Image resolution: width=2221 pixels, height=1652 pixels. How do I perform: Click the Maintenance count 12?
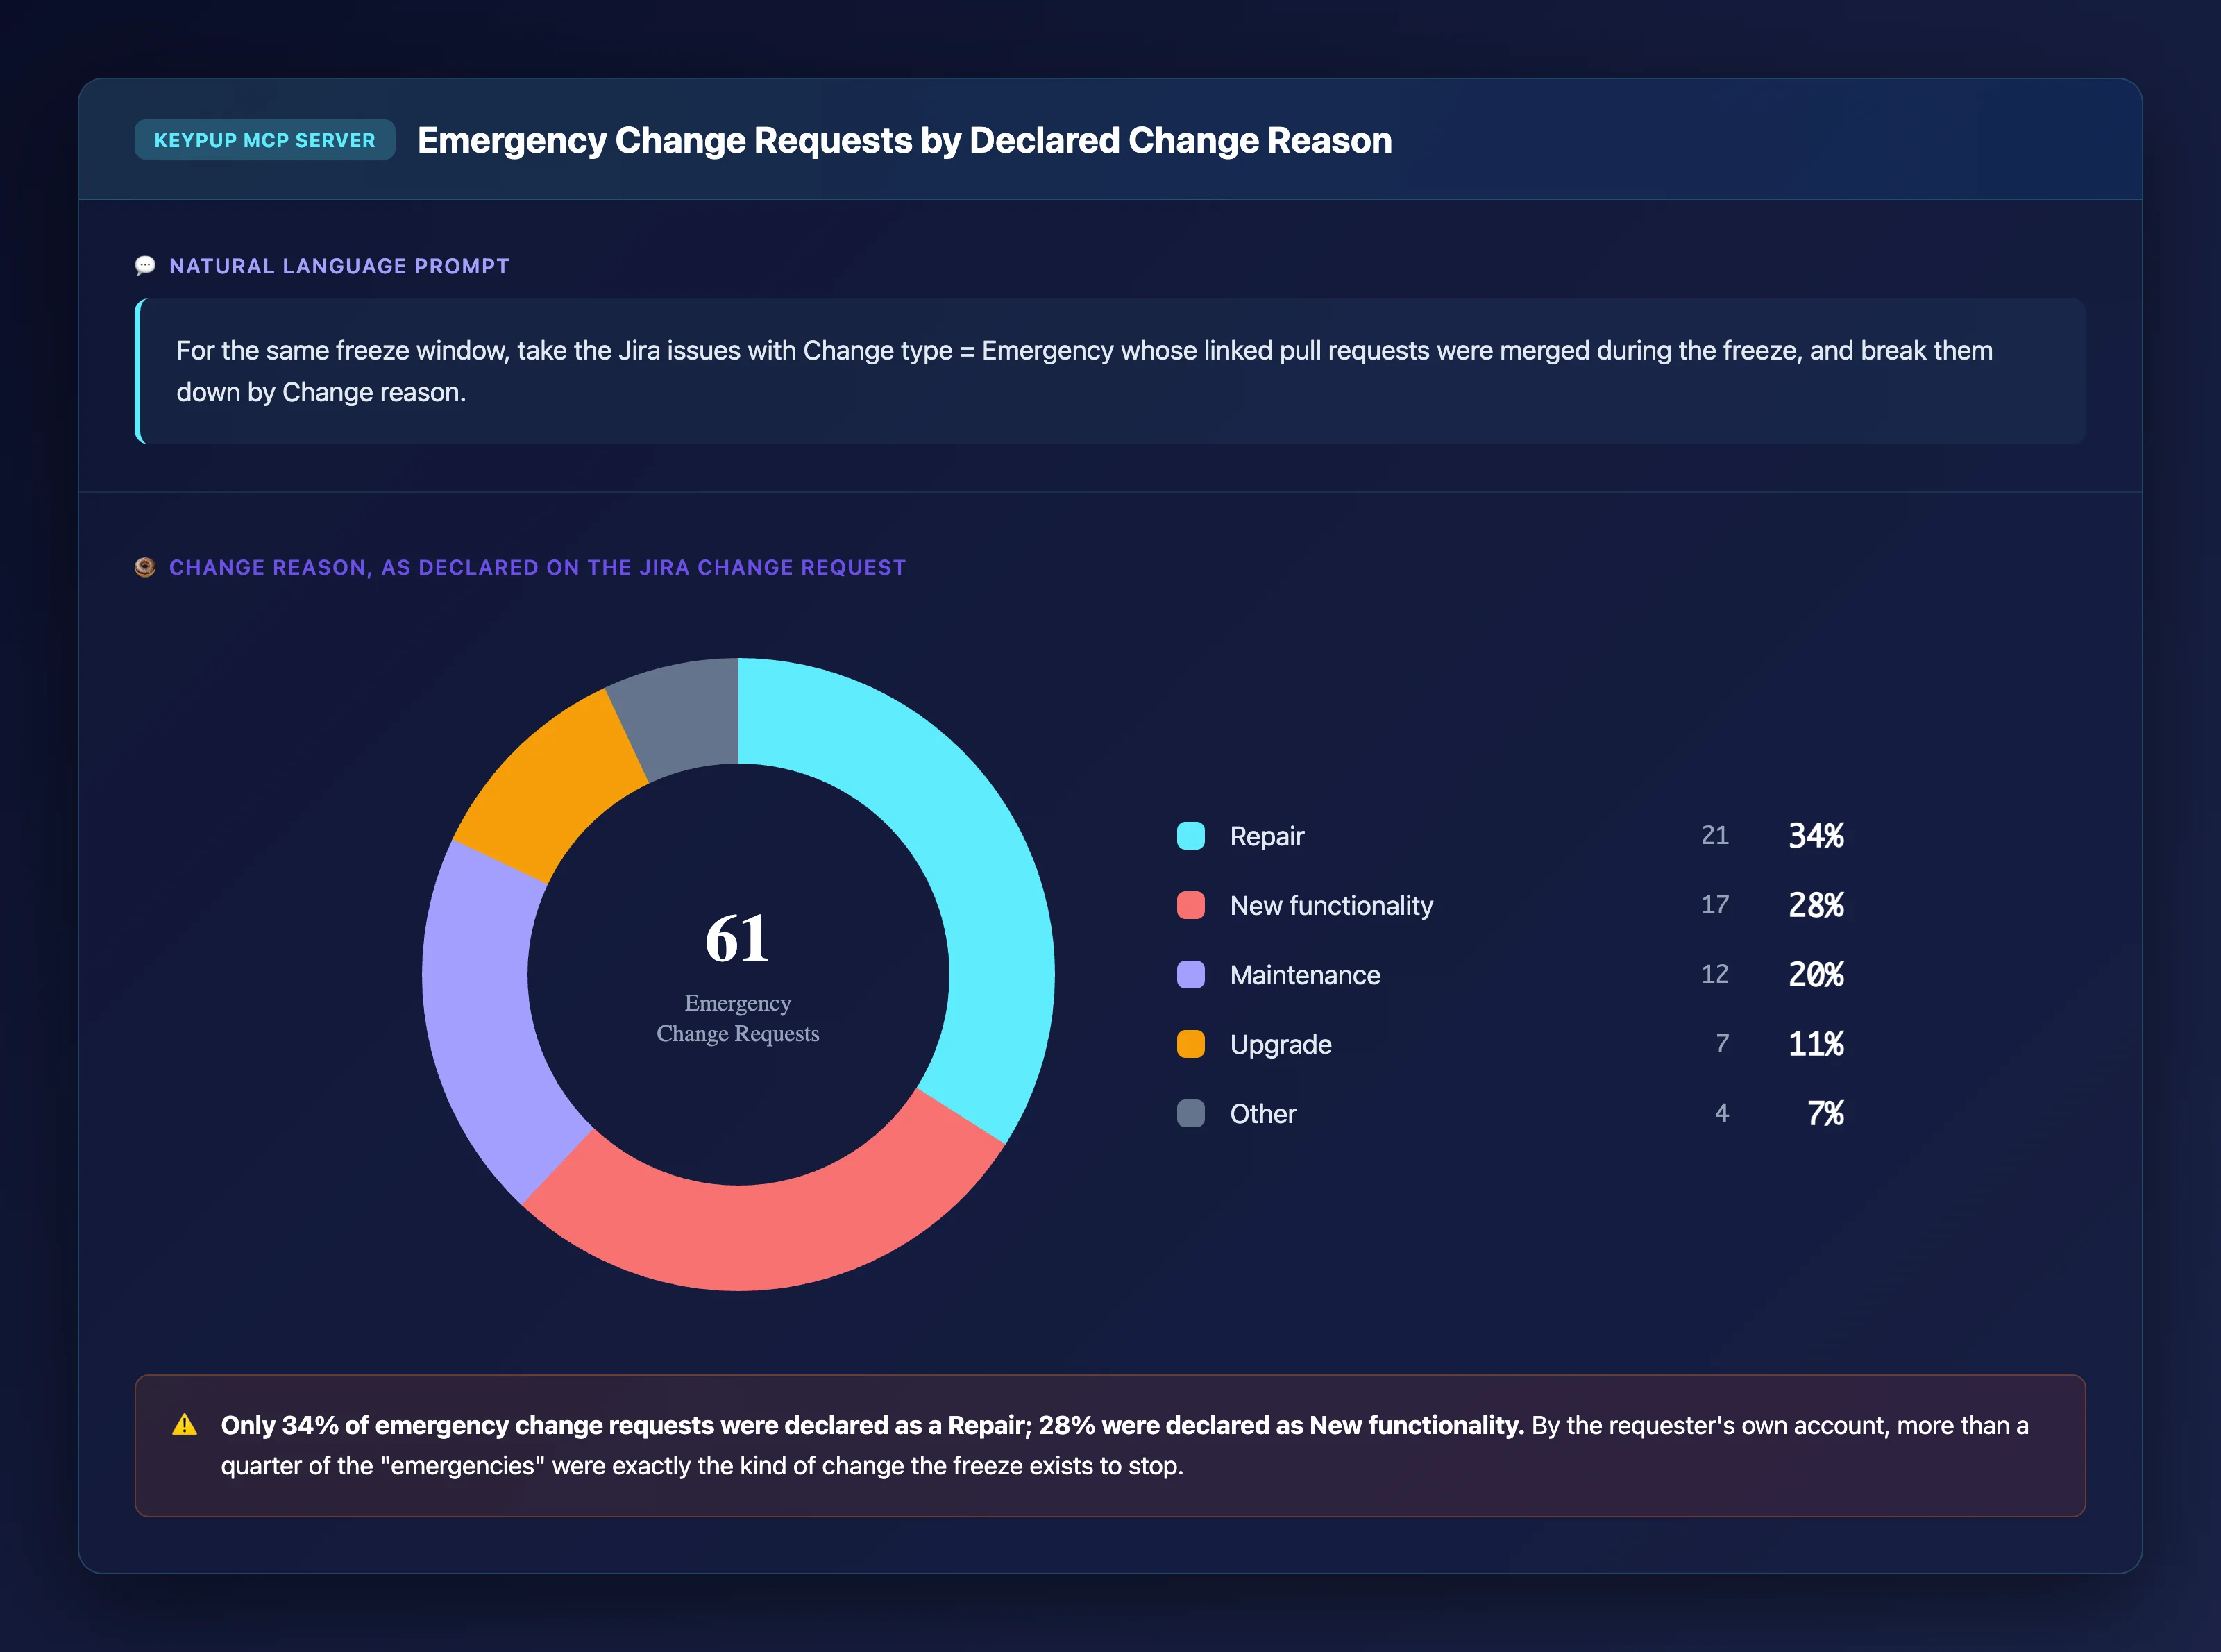tap(1715, 975)
